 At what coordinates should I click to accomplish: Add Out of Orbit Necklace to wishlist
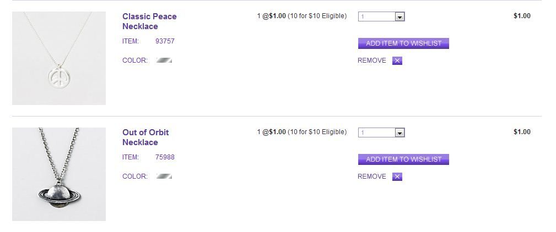point(403,159)
